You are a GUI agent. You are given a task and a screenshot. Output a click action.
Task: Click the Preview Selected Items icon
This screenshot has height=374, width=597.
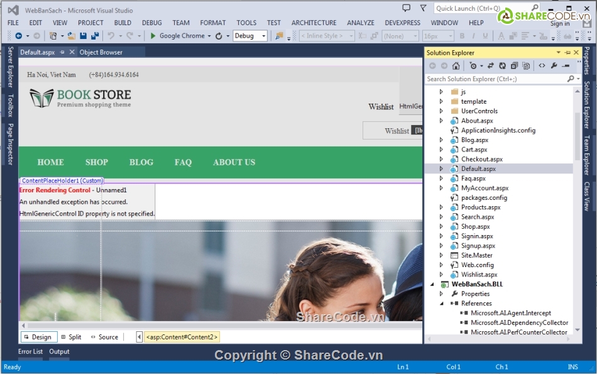[566, 66]
